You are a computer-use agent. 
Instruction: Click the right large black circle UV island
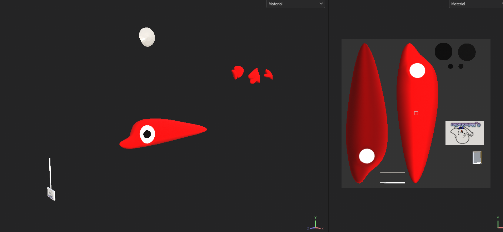point(467,52)
